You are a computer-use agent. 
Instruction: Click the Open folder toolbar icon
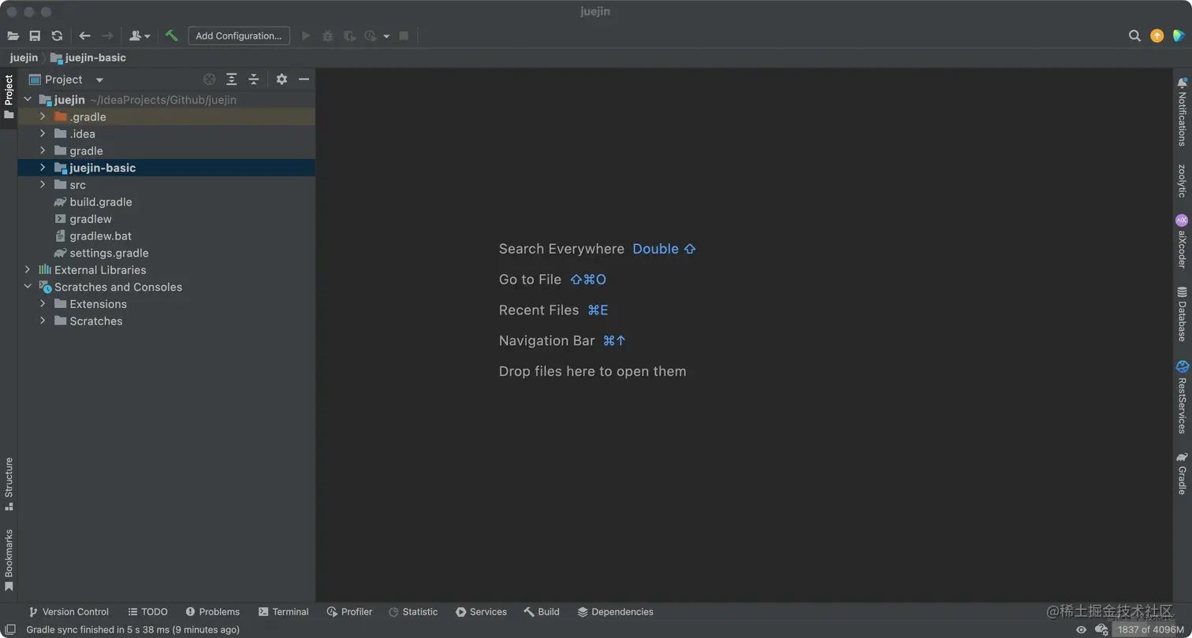(x=13, y=35)
